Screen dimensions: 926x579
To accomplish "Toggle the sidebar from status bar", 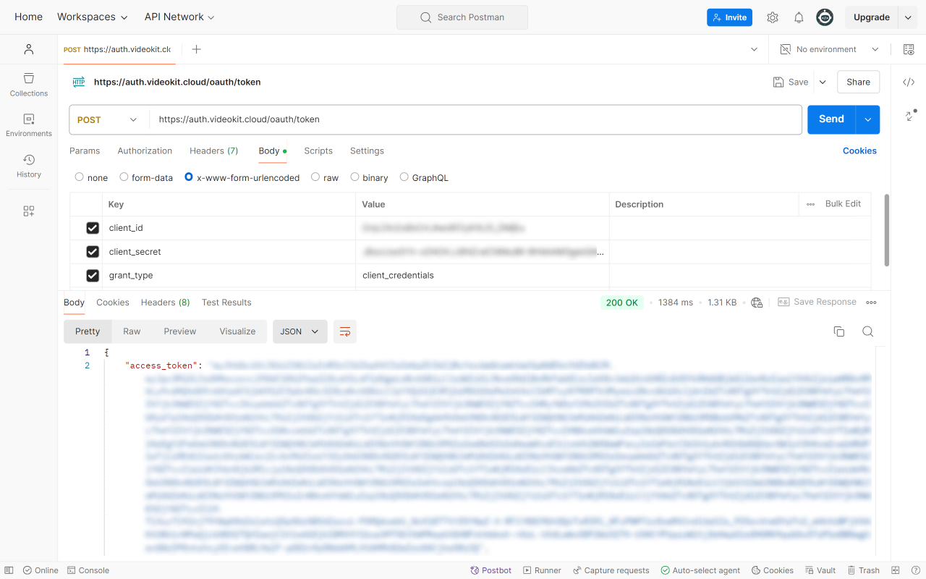I will point(9,570).
